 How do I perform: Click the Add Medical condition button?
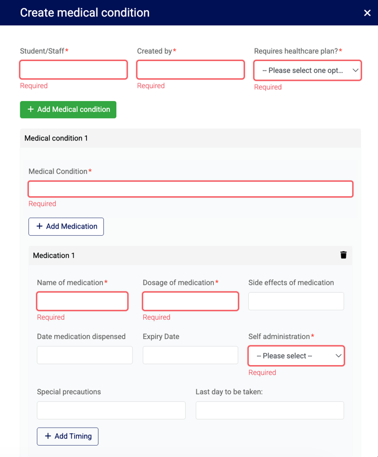click(x=68, y=109)
